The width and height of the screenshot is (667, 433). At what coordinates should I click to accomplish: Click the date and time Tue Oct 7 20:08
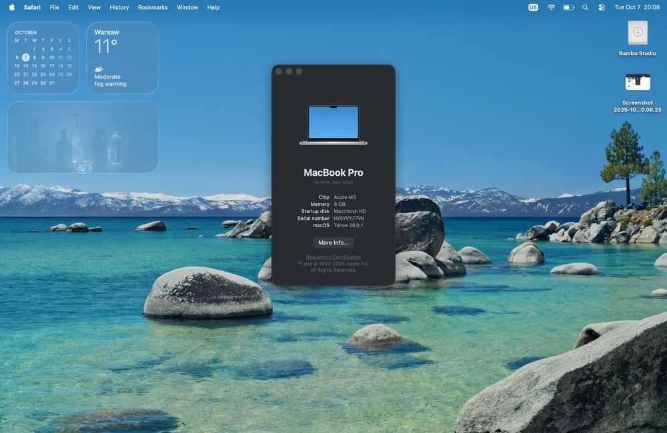click(637, 7)
